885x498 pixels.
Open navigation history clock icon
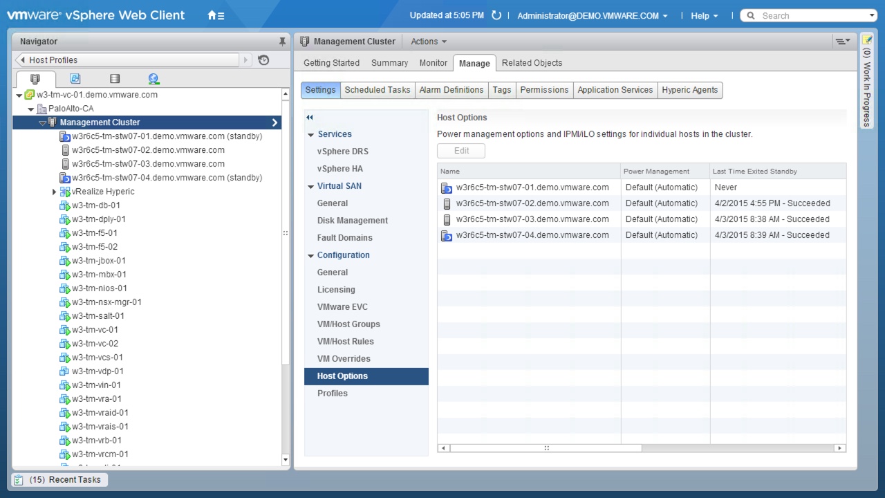(263, 60)
